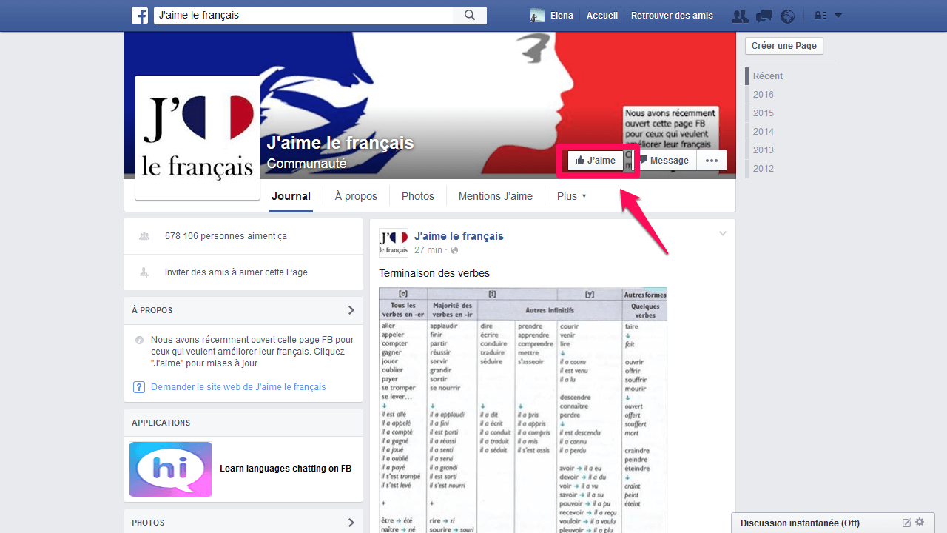Click the page title on cover

[340, 143]
